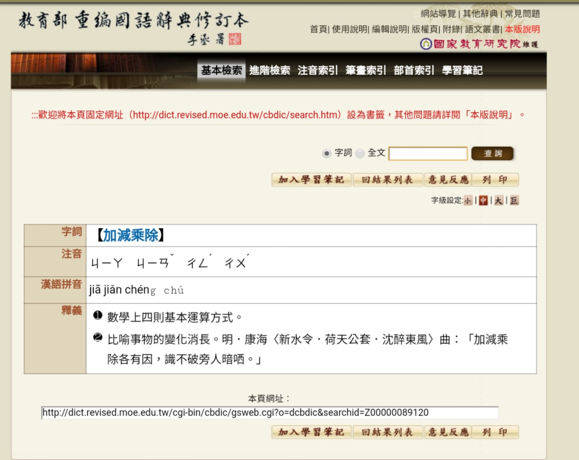Click the page URL text field

pos(270,413)
